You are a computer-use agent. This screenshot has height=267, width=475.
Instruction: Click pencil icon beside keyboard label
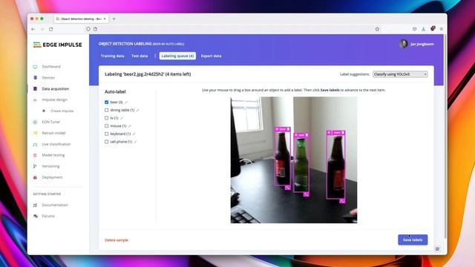[134, 133]
